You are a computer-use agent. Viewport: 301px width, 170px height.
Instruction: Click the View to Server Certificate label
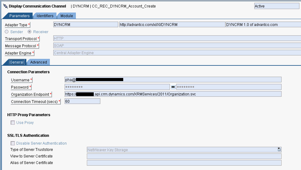click(31, 156)
